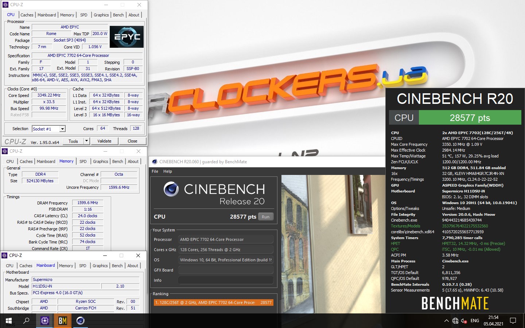Image resolution: width=525 pixels, height=328 pixels.
Task: Open taskbar search magnifier
Action: [26, 321]
